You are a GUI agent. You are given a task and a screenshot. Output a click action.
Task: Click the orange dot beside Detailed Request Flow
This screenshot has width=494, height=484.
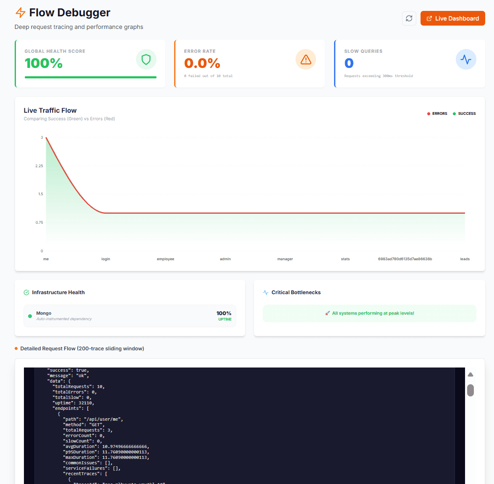16,349
